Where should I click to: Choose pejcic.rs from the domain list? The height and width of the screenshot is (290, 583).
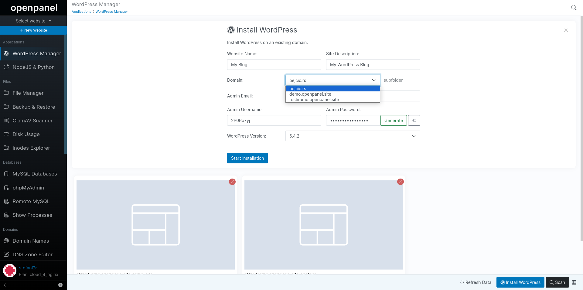[x=333, y=89]
